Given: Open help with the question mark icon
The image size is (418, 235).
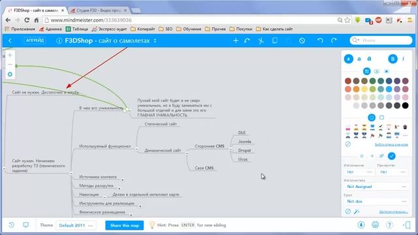Looking at the screenshot, I should 389,225.
